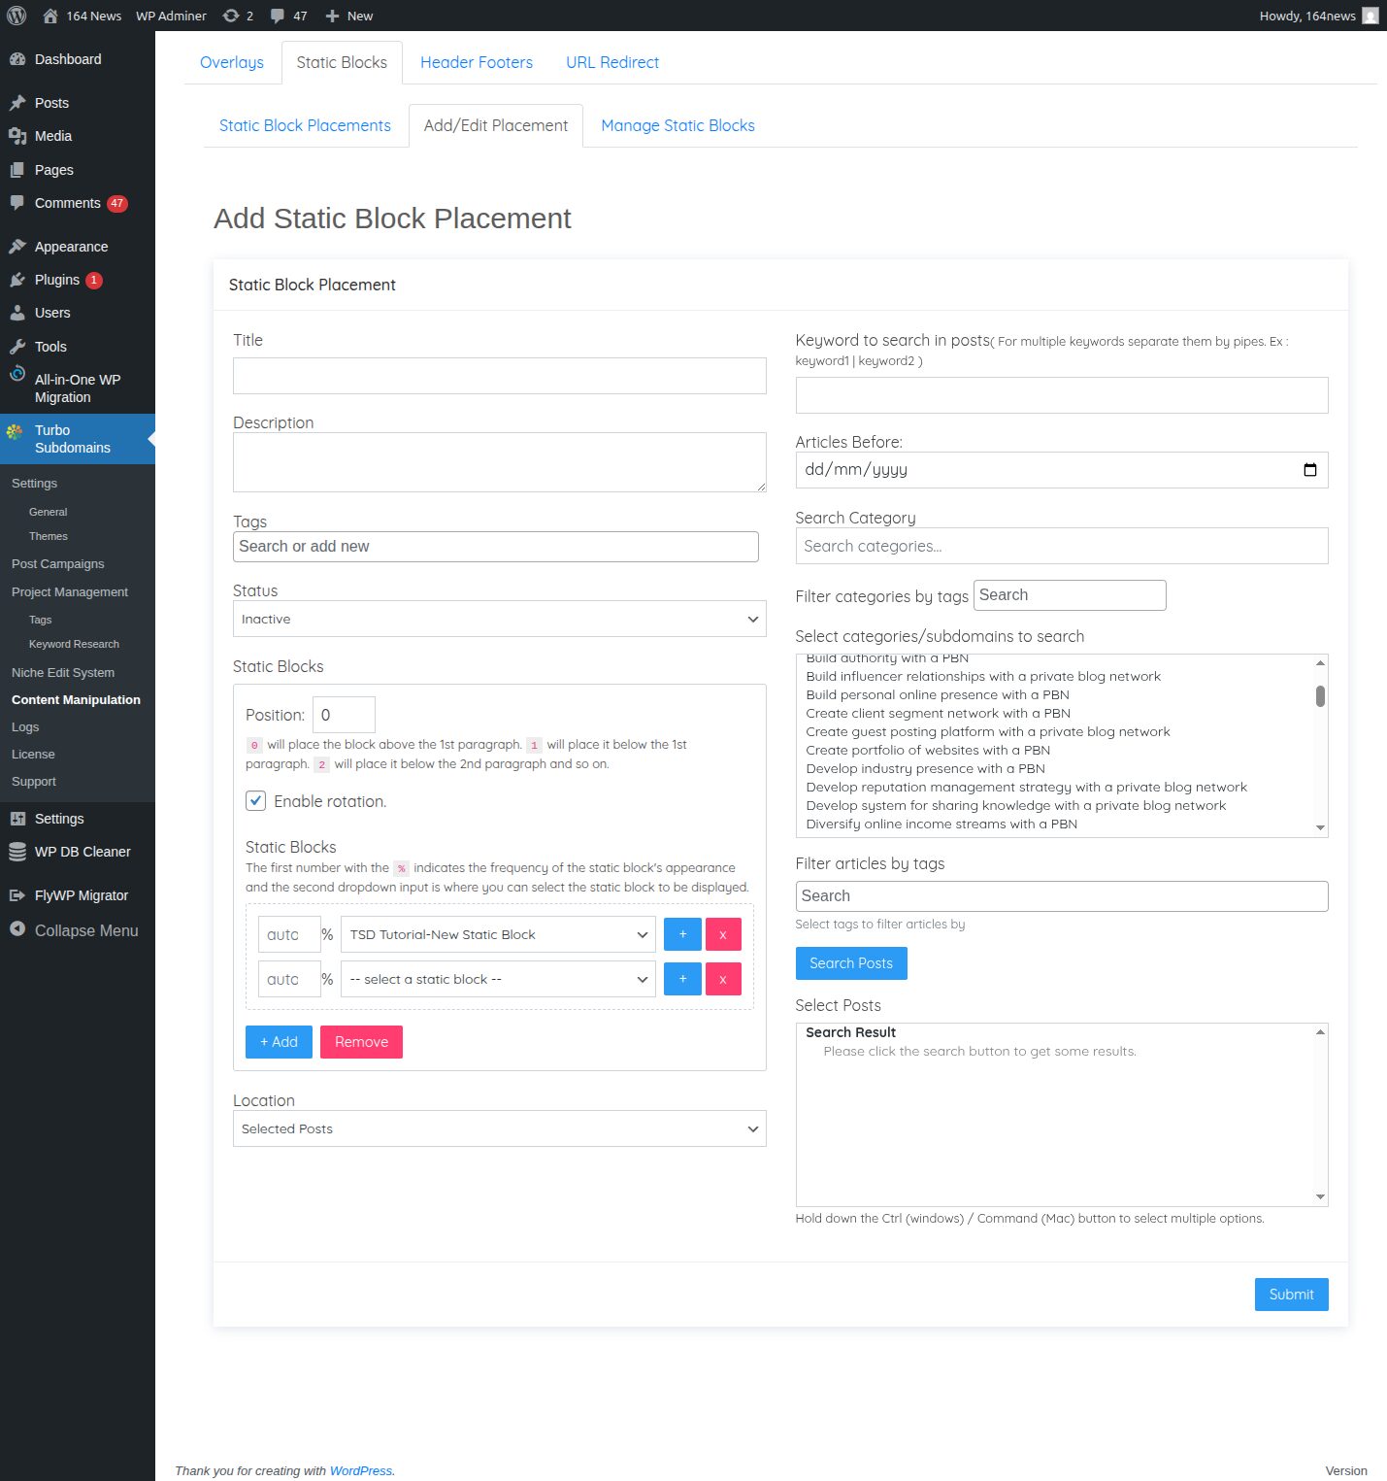Uncheck the Enable rotation checkbox
Viewport: 1387px width, 1481px height.
[x=256, y=801]
